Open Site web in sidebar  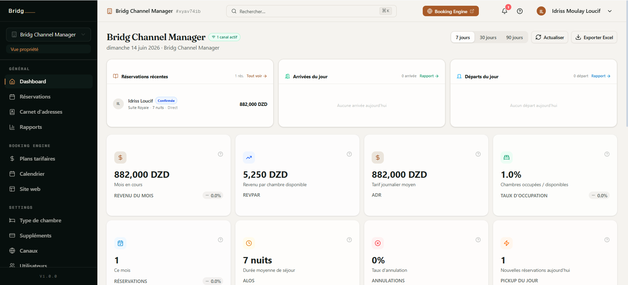point(49,189)
